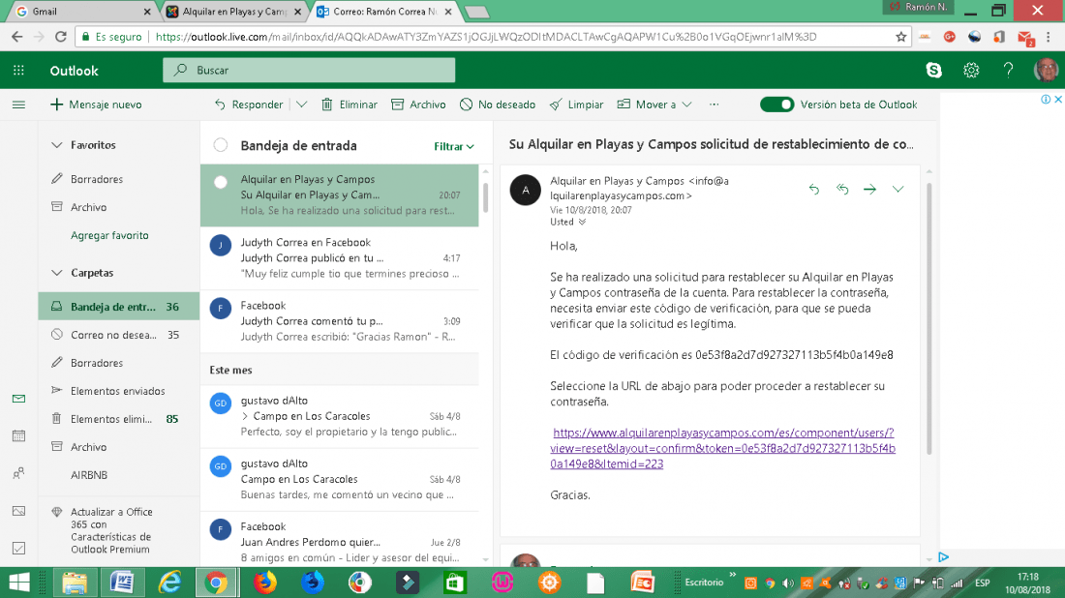
Task: Open gustavo dAlto message Buenas tardes
Action: (x=340, y=479)
